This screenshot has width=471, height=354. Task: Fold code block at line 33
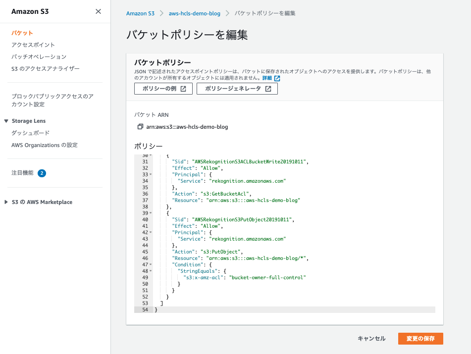[151, 174]
